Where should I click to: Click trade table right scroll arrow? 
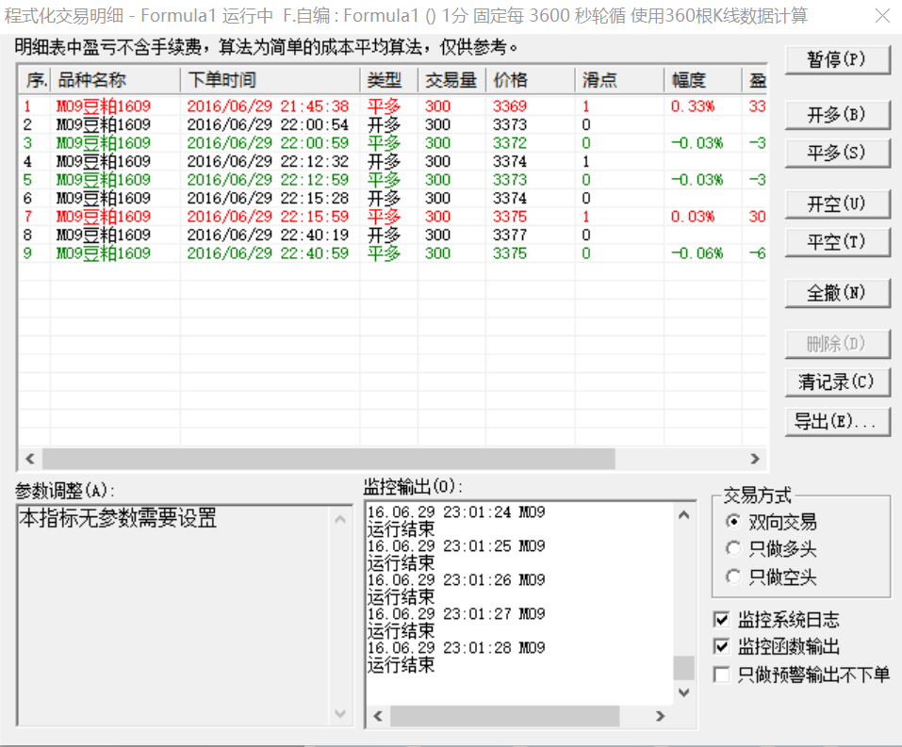pos(755,459)
